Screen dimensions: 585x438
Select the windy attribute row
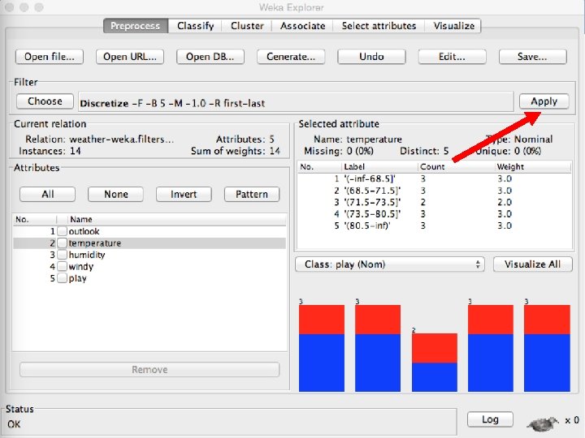(x=149, y=267)
